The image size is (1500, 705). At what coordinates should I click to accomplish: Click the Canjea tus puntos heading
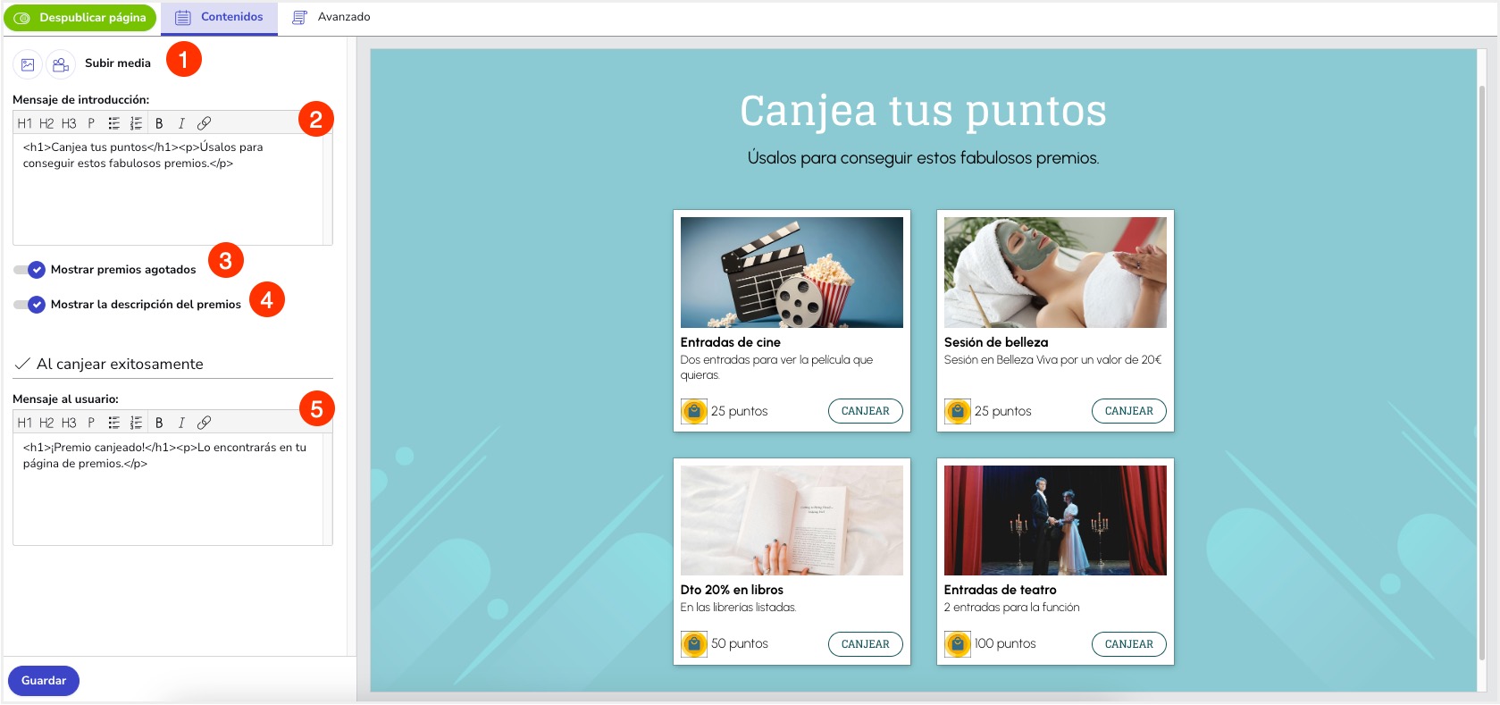tap(923, 112)
